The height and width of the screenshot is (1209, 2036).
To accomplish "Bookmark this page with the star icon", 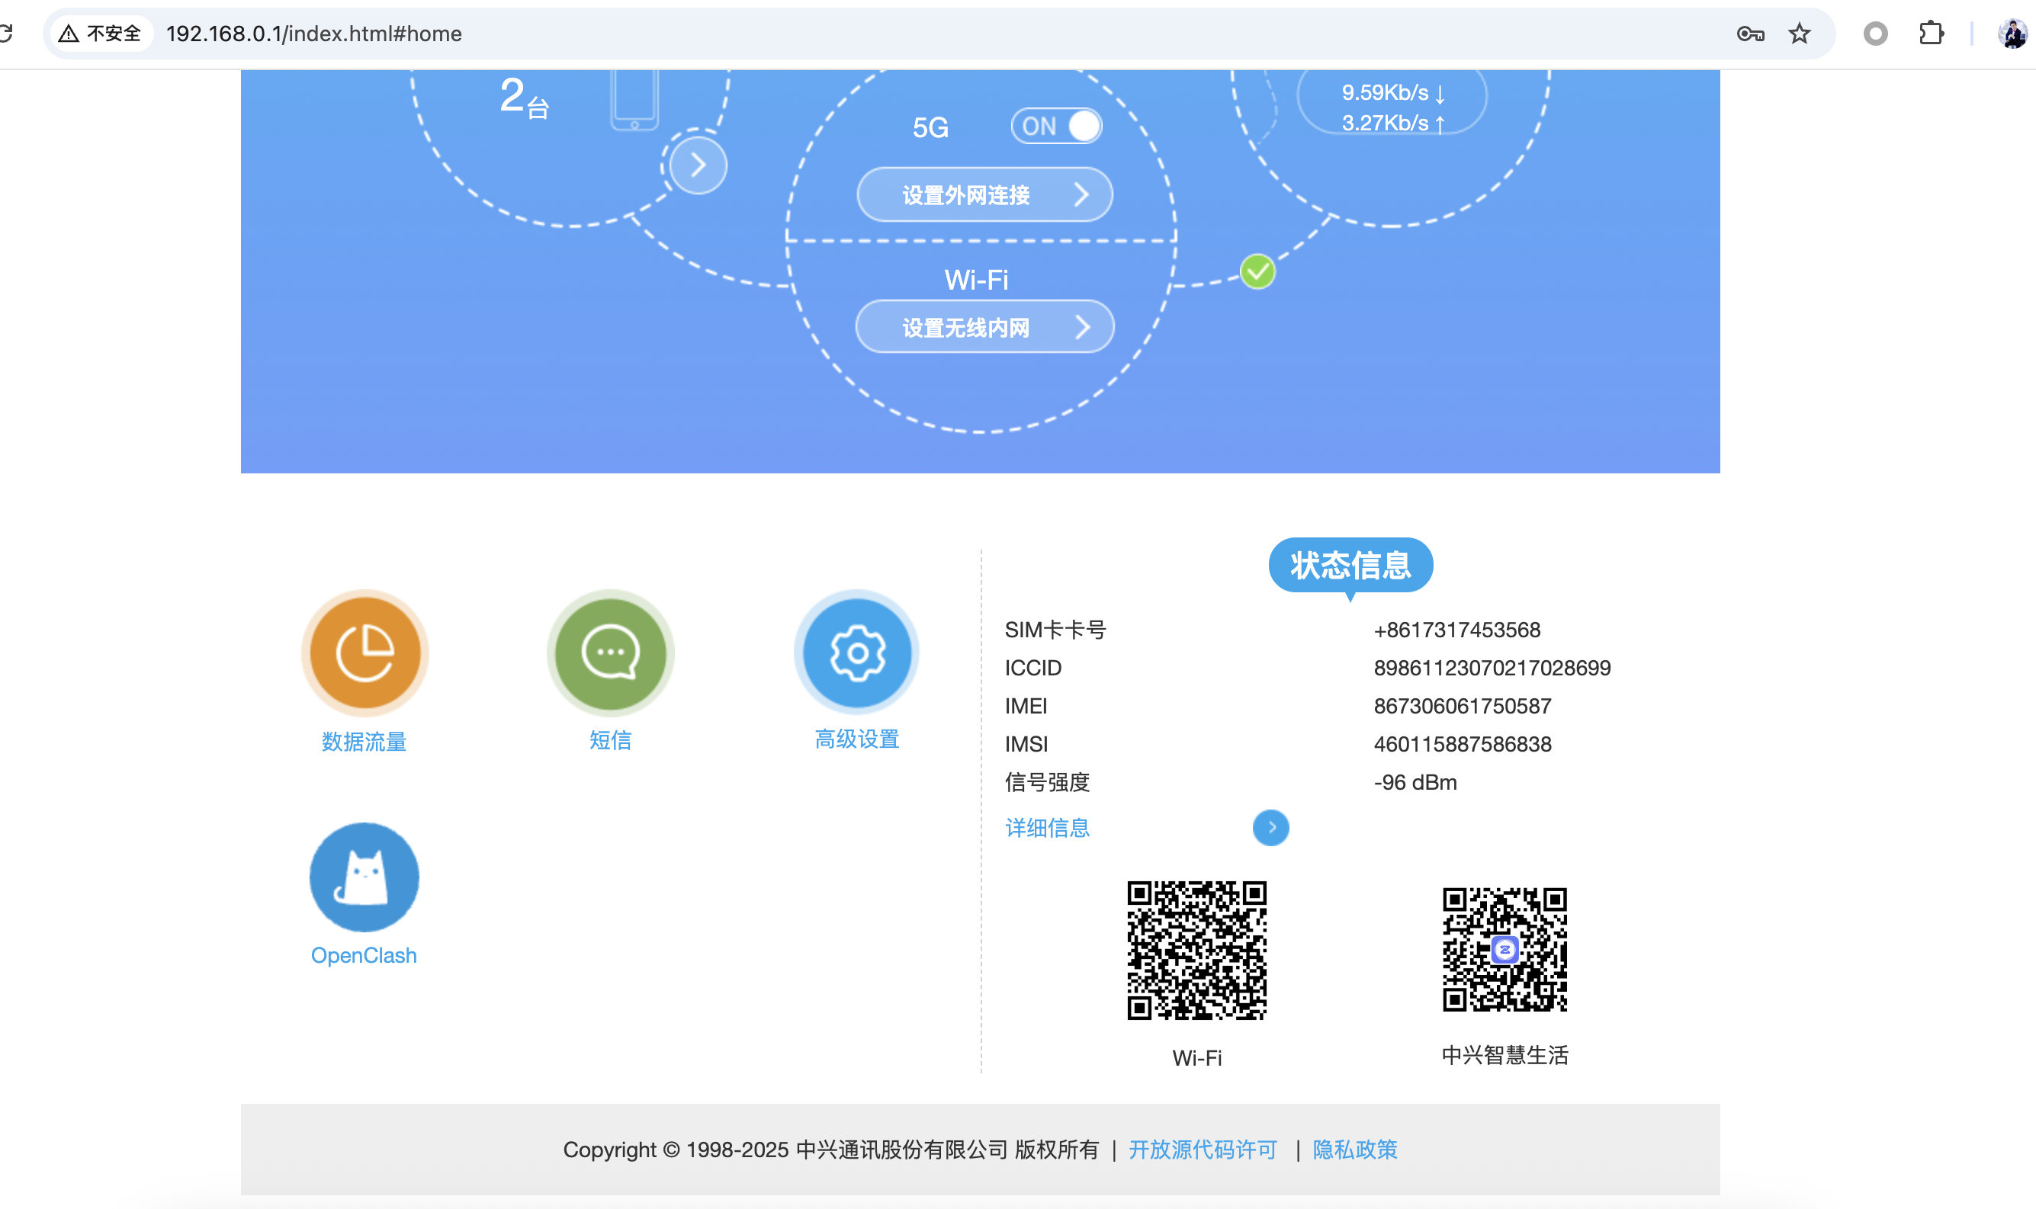I will (1800, 34).
